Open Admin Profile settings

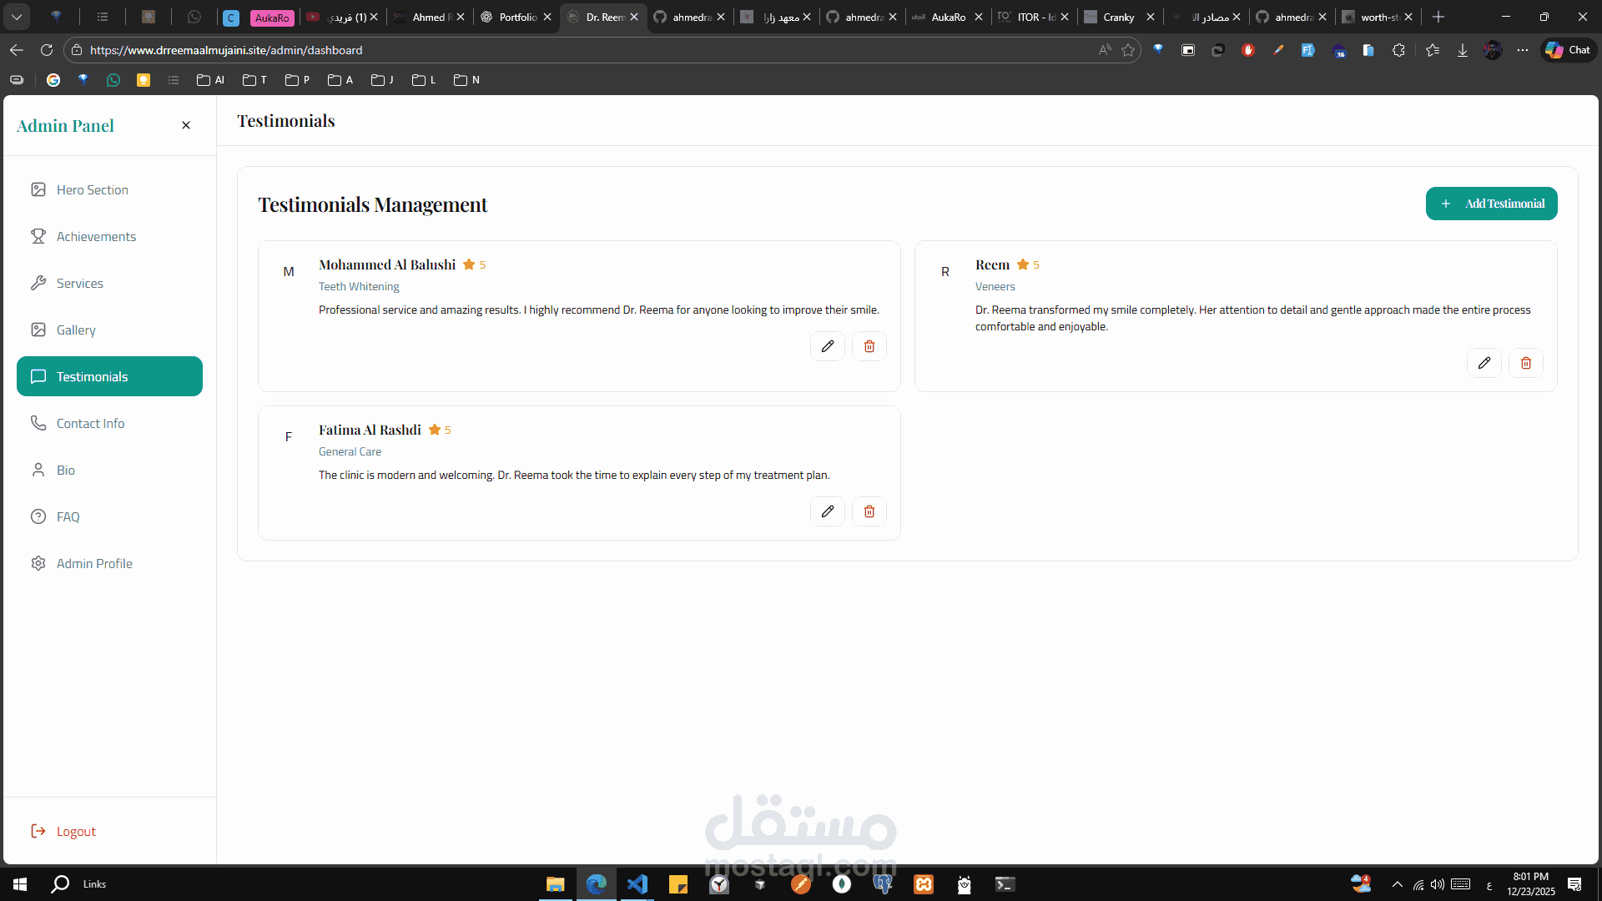click(94, 564)
